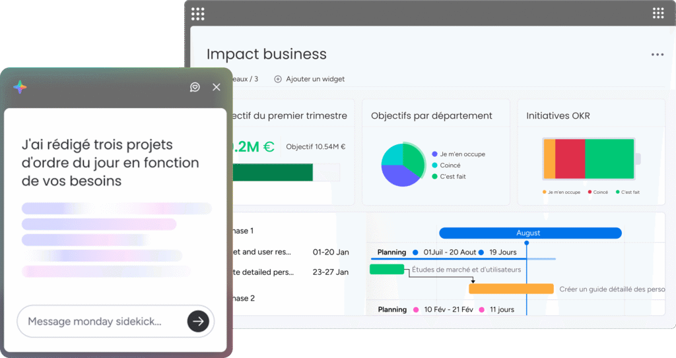Click the 01-20 Jan date cell
Image resolution: width=676 pixels, height=358 pixels.
331,253
